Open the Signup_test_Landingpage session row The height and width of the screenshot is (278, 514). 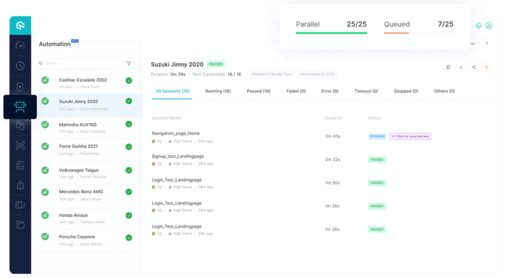pos(178,156)
